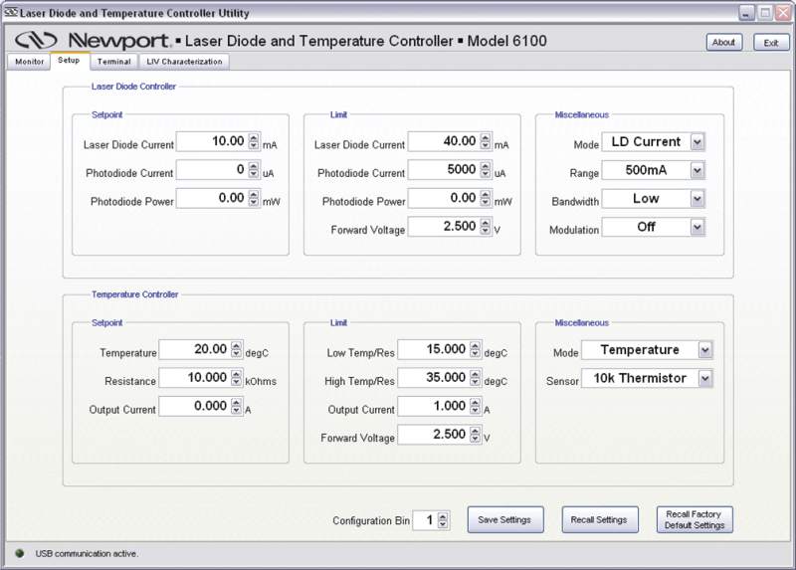Click the Temperature setpoint stepper arrows
Viewport: 796px width, 570px height.
(237, 350)
